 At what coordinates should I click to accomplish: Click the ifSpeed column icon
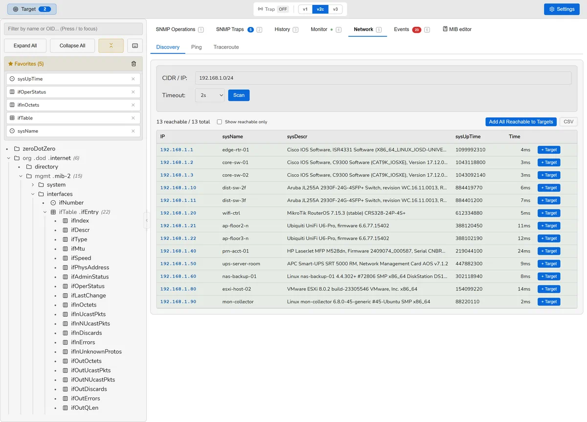[66, 258]
